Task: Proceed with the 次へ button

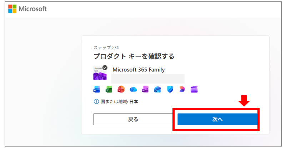Action: tap(217, 119)
